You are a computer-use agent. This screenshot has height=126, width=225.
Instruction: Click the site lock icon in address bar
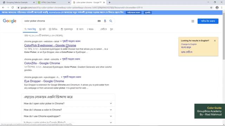point(18,8)
